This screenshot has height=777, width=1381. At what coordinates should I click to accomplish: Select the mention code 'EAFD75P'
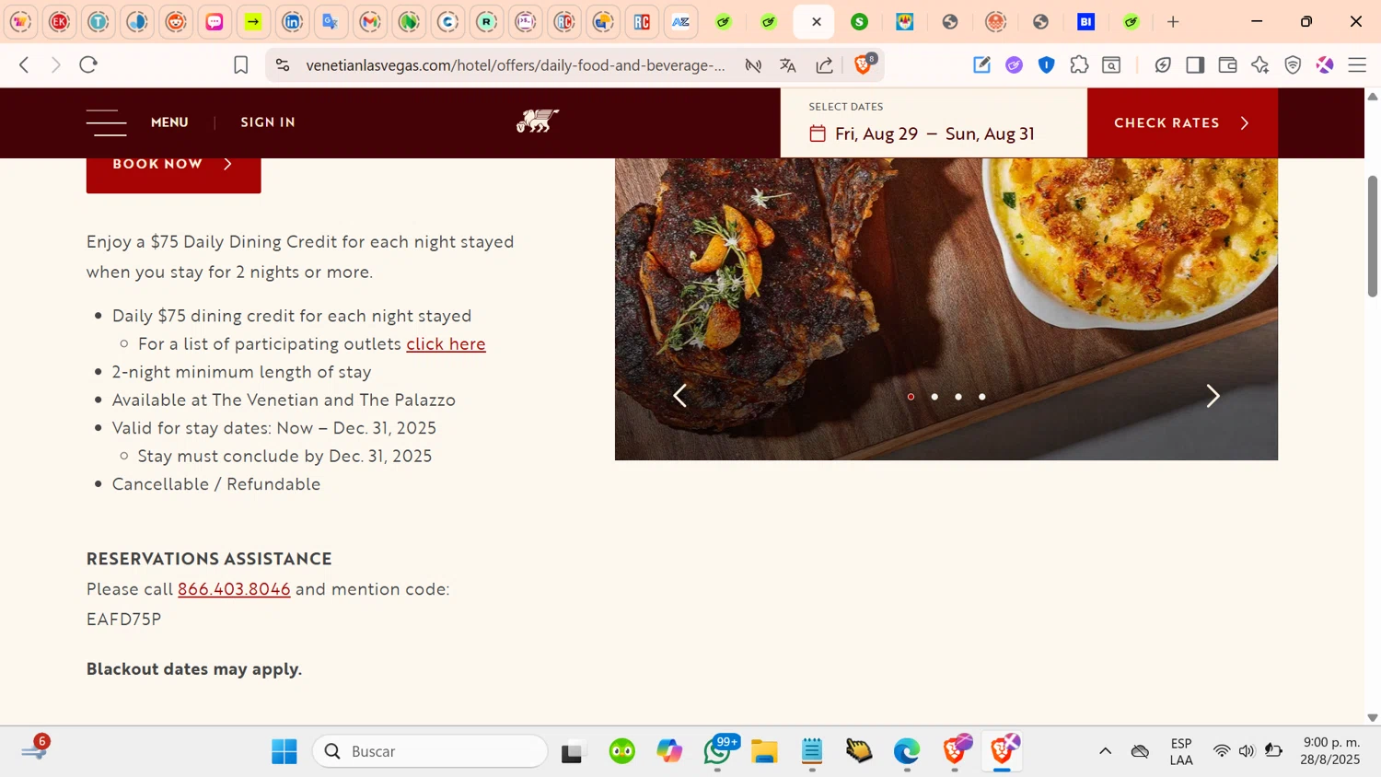coord(124,620)
